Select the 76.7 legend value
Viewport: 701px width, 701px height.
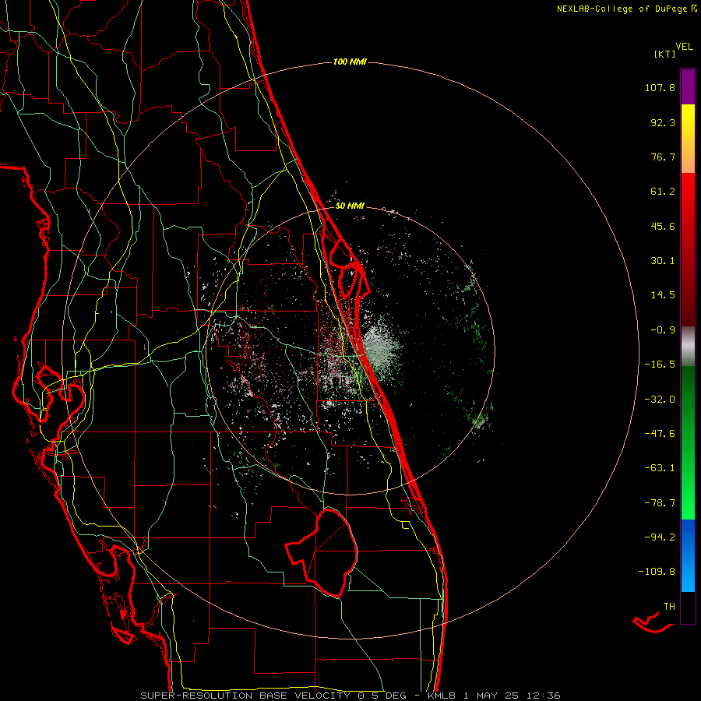tap(663, 157)
